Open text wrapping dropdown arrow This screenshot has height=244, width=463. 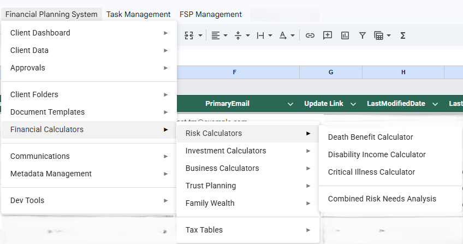click(270, 35)
